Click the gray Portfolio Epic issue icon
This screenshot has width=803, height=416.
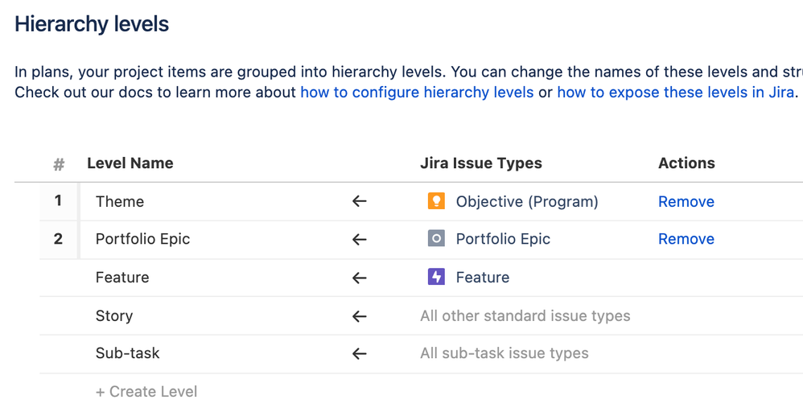coord(435,239)
